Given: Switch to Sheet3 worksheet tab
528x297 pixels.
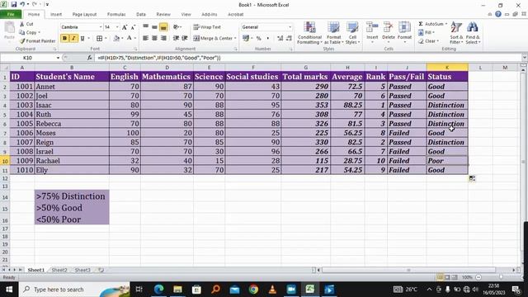Looking at the screenshot, I should point(82,270).
